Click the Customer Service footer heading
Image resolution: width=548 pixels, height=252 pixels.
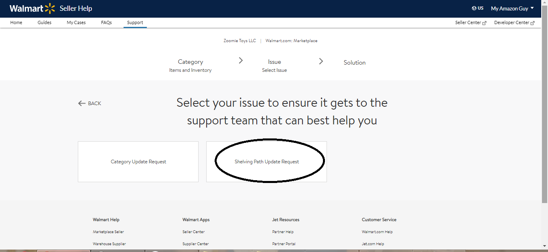[x=379, y=220]
